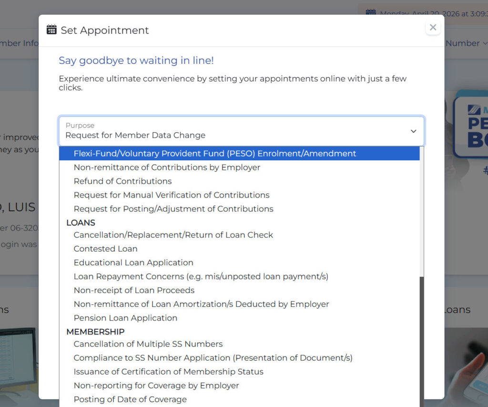Select Issuance of Certification of Membership Status
The image size is (488, 407).
point(239,372)
